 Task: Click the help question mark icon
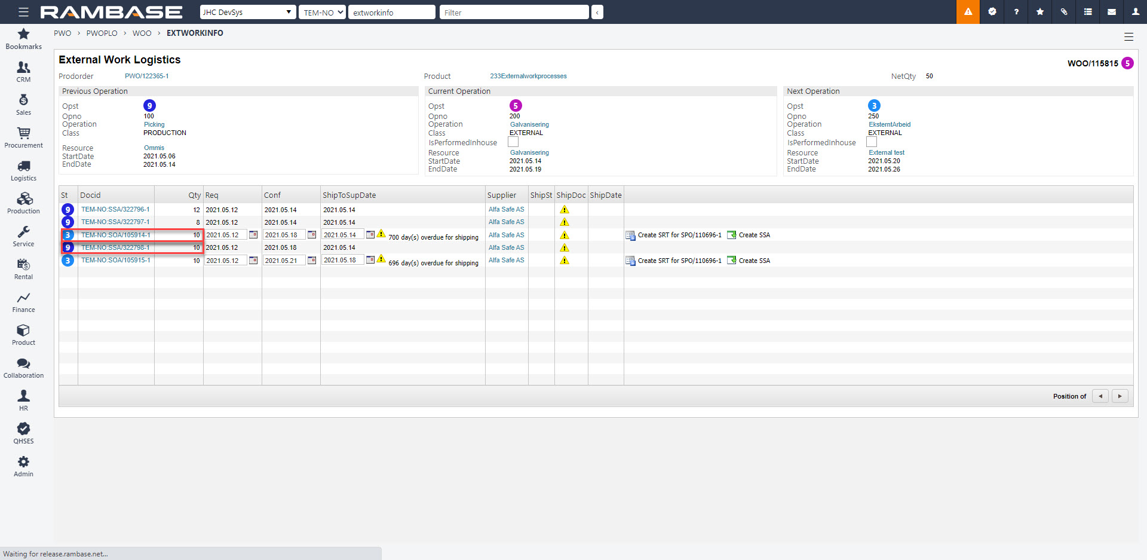[x=1016, y=12]
